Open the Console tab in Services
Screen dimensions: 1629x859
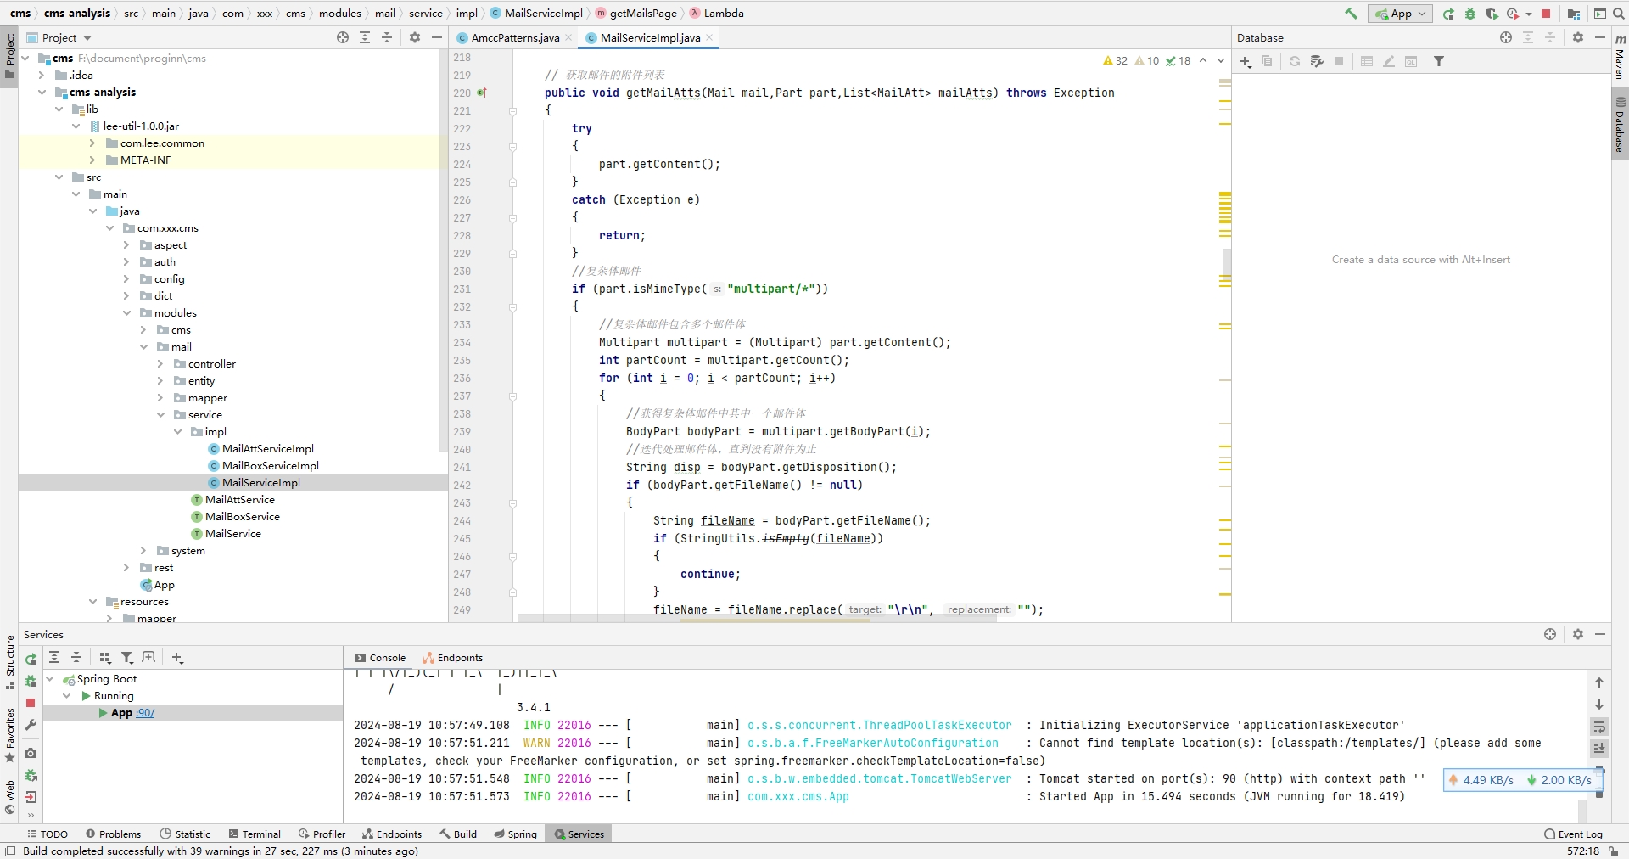(x=380, y=658)
